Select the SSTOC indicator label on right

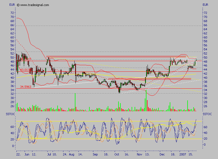[x=207, y=113]
